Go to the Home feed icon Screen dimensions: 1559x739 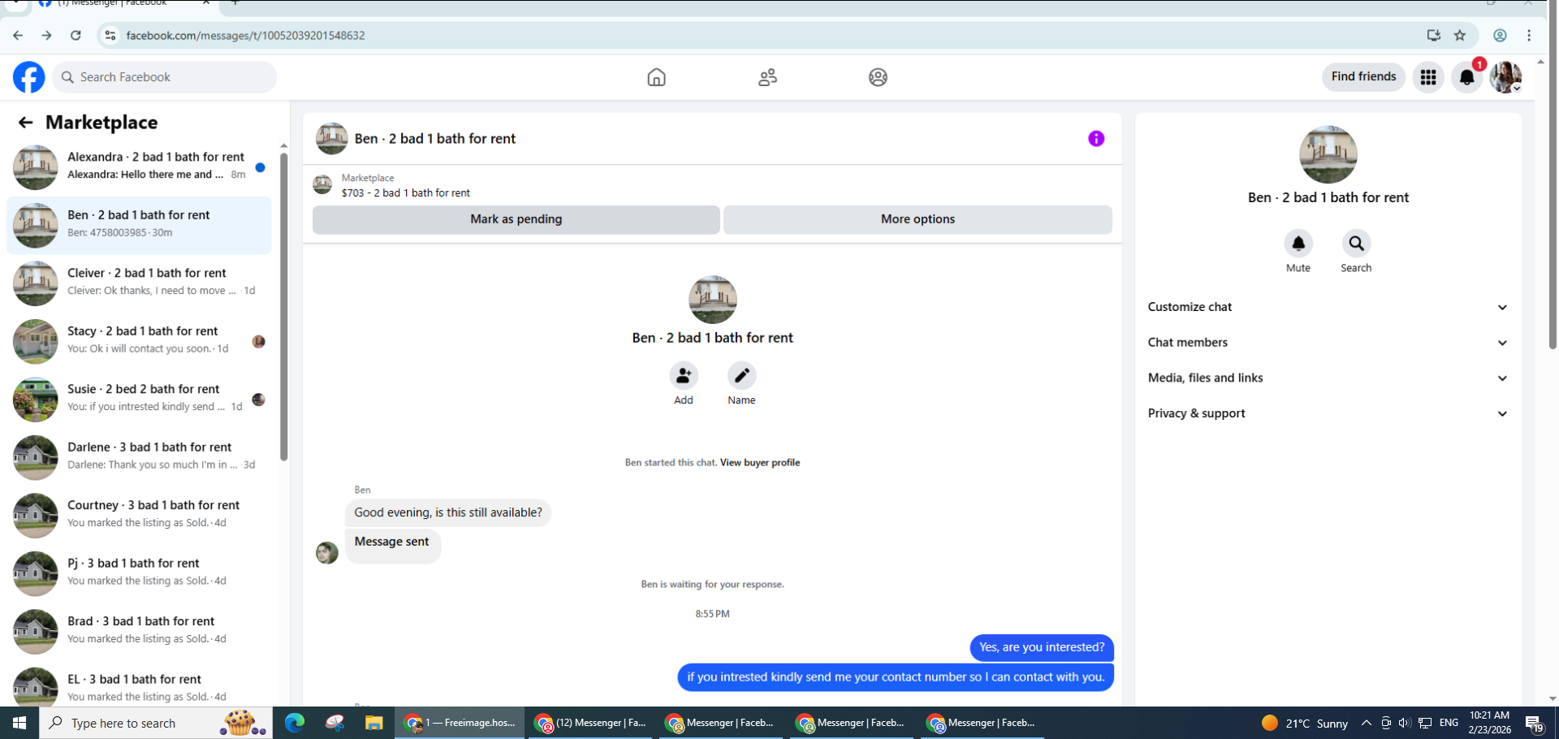656,77
